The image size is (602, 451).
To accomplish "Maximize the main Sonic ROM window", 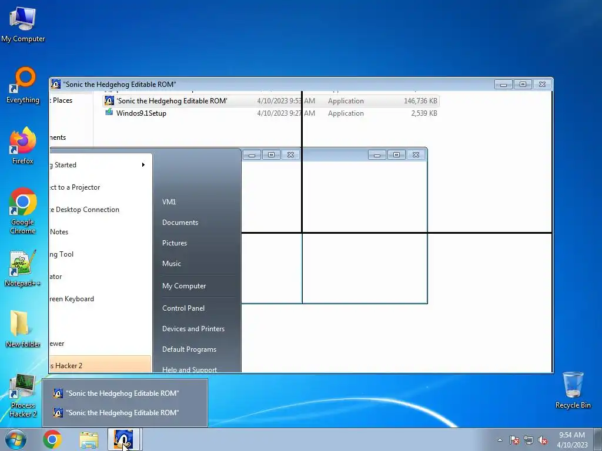I will [523, 84].
